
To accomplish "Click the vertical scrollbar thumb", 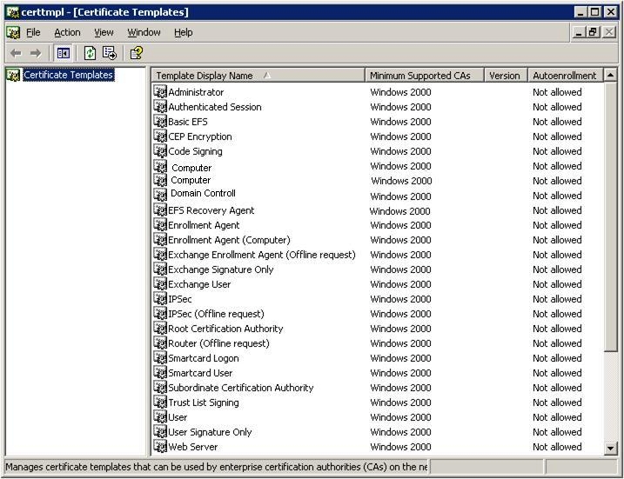I will (x=610, y=216).
